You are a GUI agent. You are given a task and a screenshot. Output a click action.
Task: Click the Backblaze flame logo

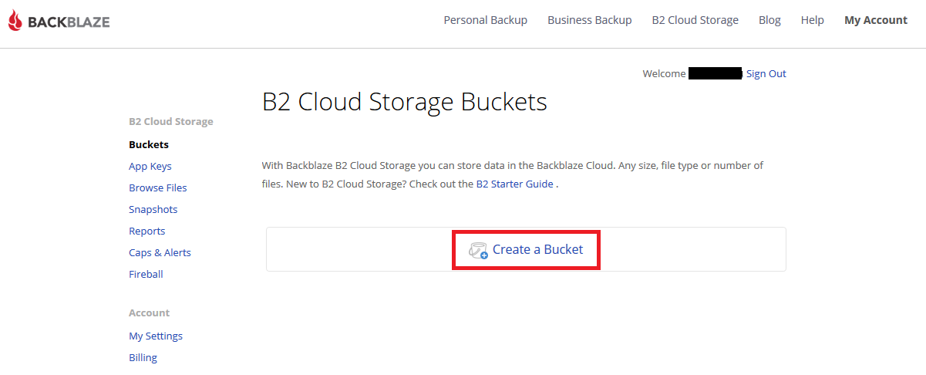[x=15, y=21]
